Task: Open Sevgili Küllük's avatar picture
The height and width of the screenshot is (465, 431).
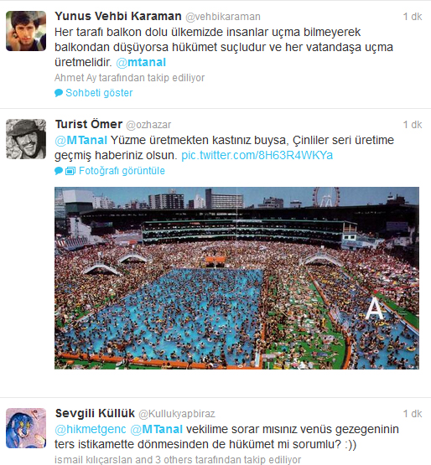Action: [26, 428]
